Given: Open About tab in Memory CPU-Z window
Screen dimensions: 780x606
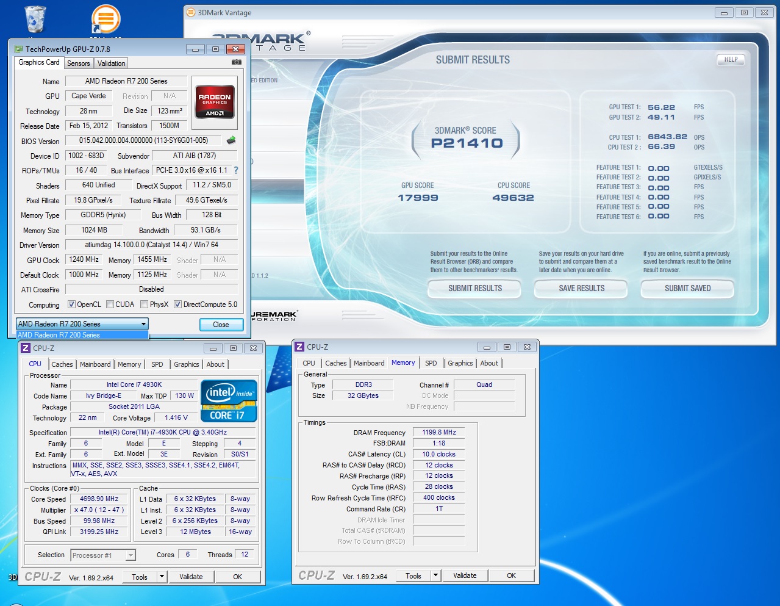Looking at the screenshot, I should click(x=489, y=363).
